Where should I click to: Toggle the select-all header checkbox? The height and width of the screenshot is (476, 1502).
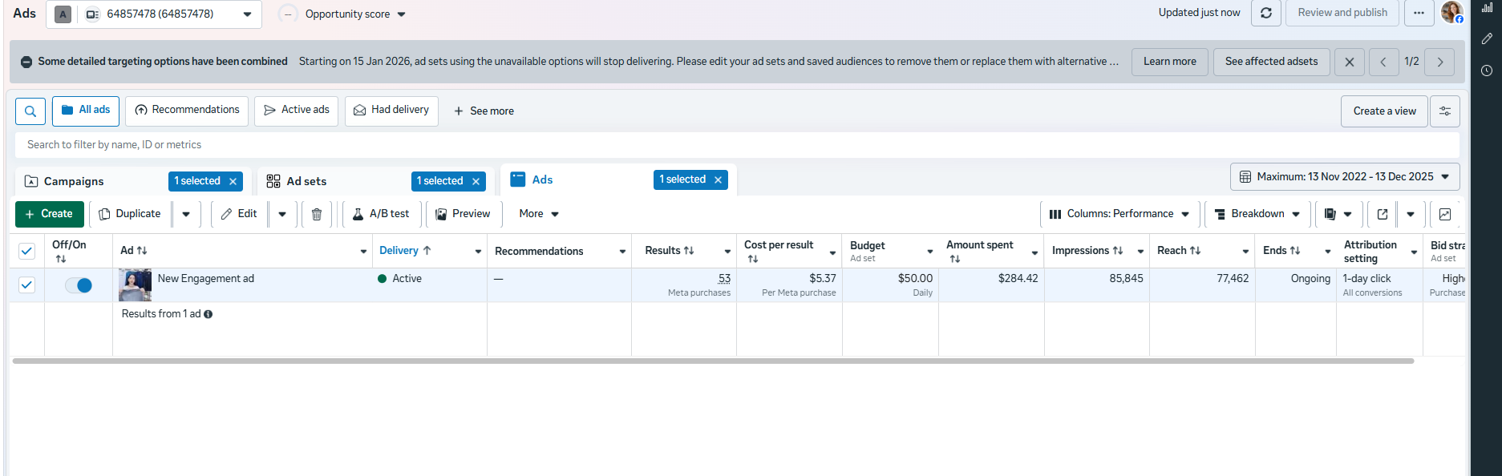[x=26, y=251]
